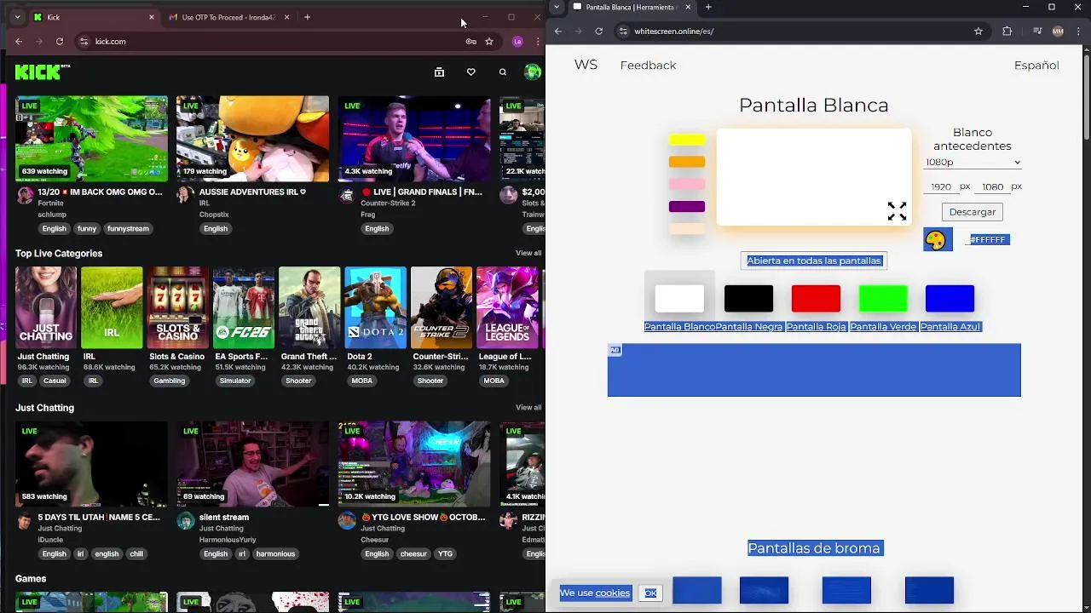The image size is (1091, 613).
Task: Open the 'silent stream' thumbnail
Action: pyautogui.click(x=252, y=464)
